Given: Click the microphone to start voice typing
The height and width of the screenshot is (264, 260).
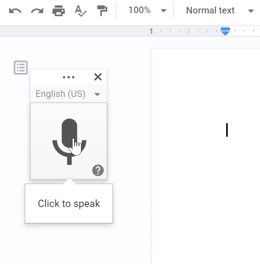Looking at the screenshot, I should tap(70, 141).
